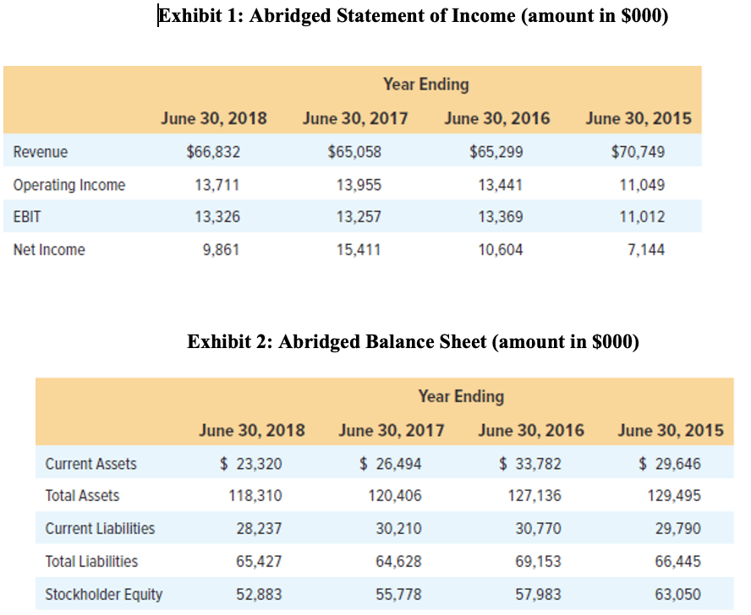Image resolution: width=751 pixels, height=615 pixels.
Task: Click the Revenue row label
Action: pos(41,152)
